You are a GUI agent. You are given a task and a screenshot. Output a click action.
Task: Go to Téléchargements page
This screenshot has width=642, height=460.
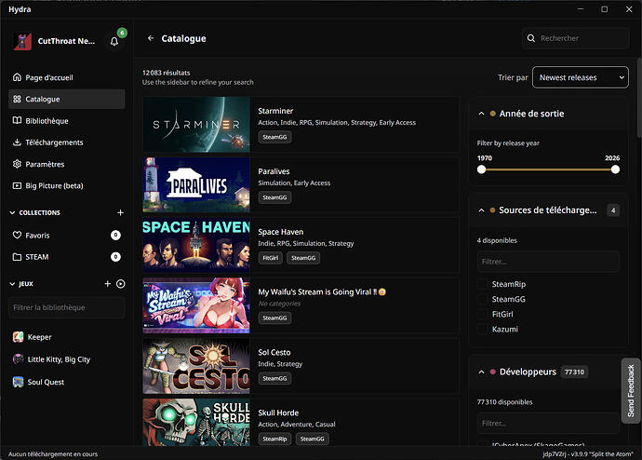[x=67, y=142]
